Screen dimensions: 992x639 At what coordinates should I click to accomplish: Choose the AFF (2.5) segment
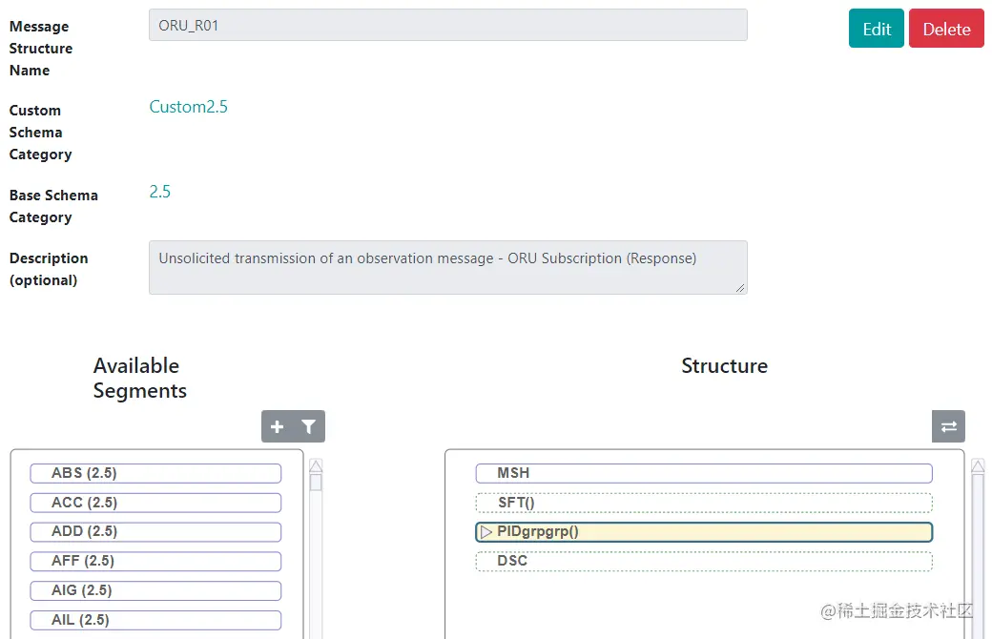155,561
